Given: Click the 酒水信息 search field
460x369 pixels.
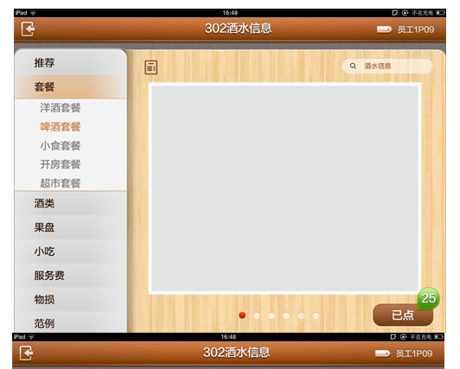Looking at the screenshot, I should [x=387, y=66].
